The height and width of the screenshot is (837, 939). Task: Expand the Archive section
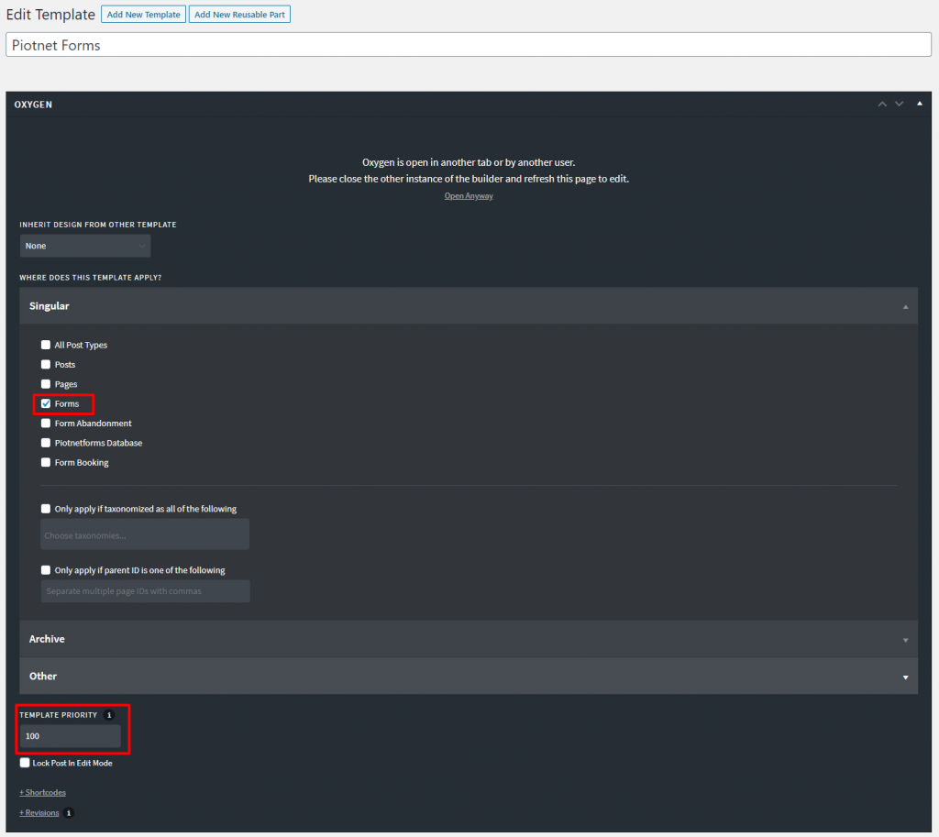[x=468, y=639]
